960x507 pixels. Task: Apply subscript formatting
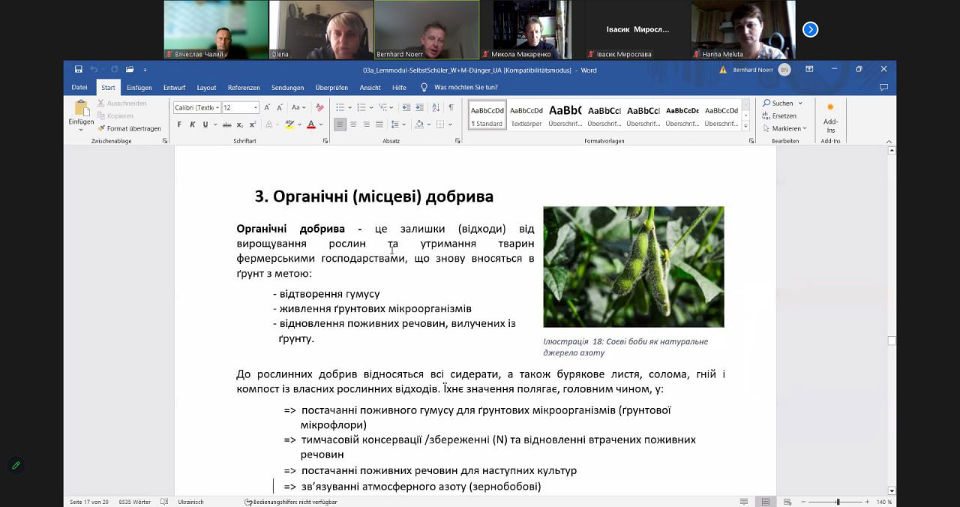(x=240, y=124)
